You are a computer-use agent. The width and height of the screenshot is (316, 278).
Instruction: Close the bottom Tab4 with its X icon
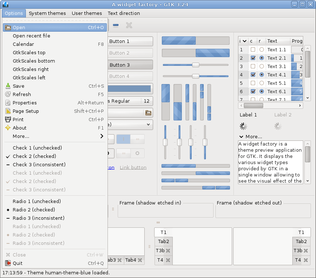pos(140,260)
